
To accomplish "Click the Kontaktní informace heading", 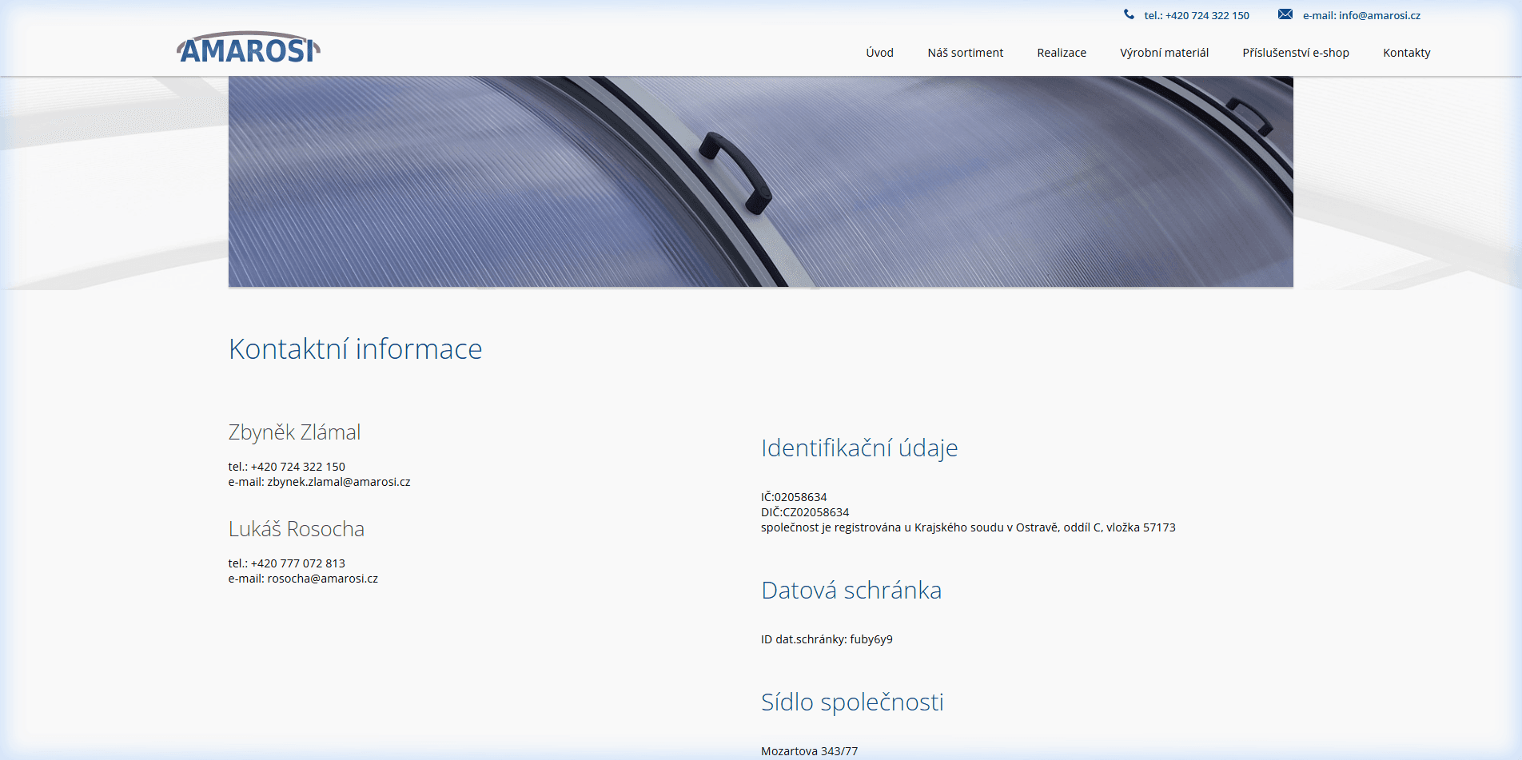I will coord(355,348).
